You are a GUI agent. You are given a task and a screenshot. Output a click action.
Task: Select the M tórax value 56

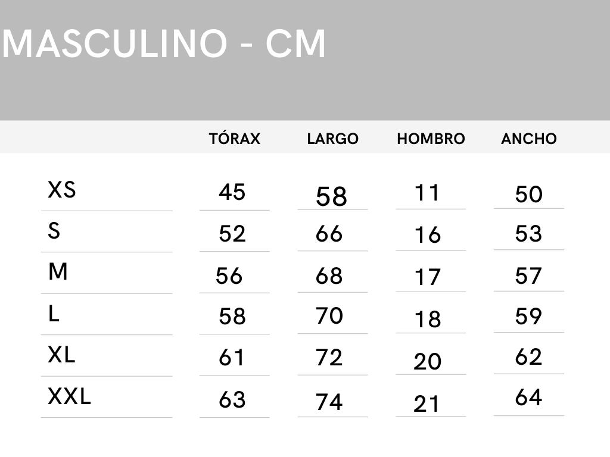(x=229, y=276)
